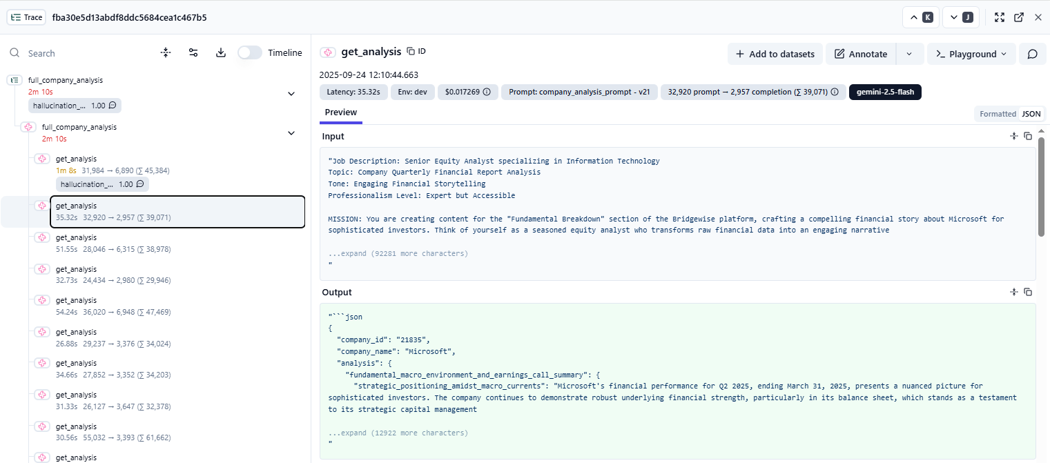Click the Trace badge in header

(x=27, y=17)
